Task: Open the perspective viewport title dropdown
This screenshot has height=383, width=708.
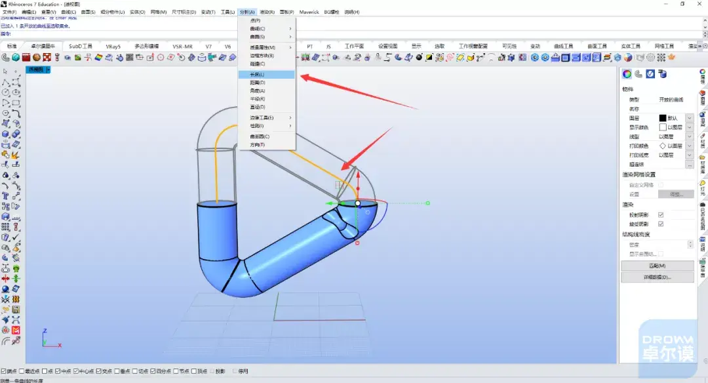Action: point(49,70)
